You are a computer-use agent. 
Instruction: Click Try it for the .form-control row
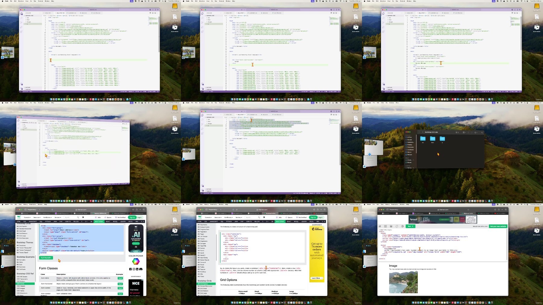tap(120, 288)
